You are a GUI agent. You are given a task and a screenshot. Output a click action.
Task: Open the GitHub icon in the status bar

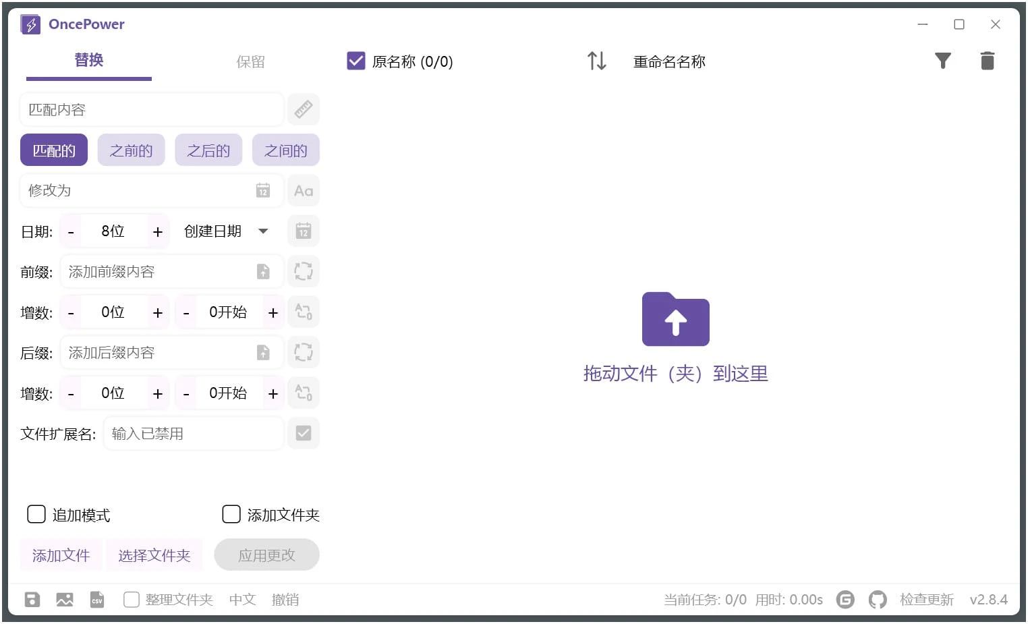click(878, 599)
